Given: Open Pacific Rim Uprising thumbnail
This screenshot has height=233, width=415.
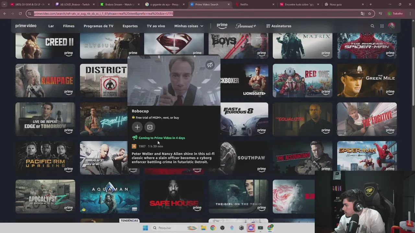Looking at the screenshot, I should (45, 158).
